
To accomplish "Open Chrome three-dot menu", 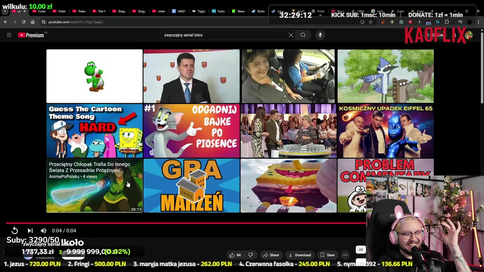I will coord(479,22).
